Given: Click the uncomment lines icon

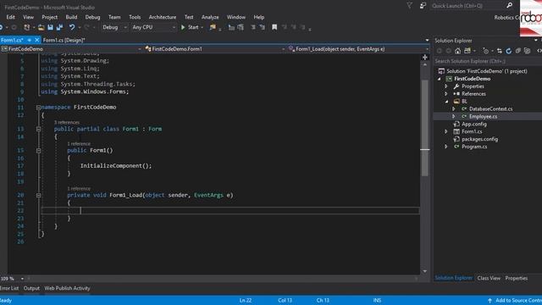Looking at the screenshot, I should (x=262, y=27).
